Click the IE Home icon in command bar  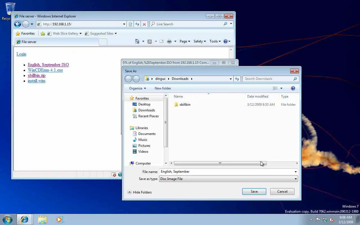137,41
